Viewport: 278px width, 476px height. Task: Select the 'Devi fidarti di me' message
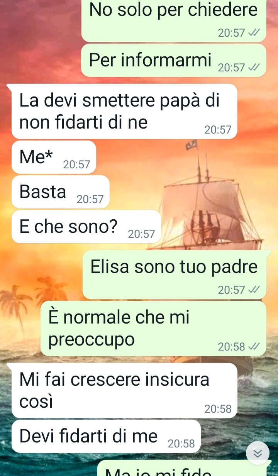(106, 436)
